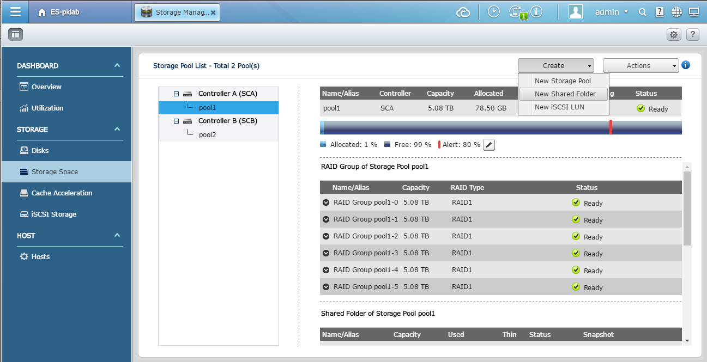Click the blue info icon beside Actions

coord(686,65)
